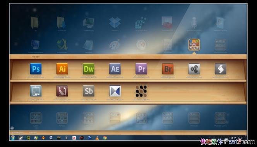Open the white icon with blue bowtie

115,91
